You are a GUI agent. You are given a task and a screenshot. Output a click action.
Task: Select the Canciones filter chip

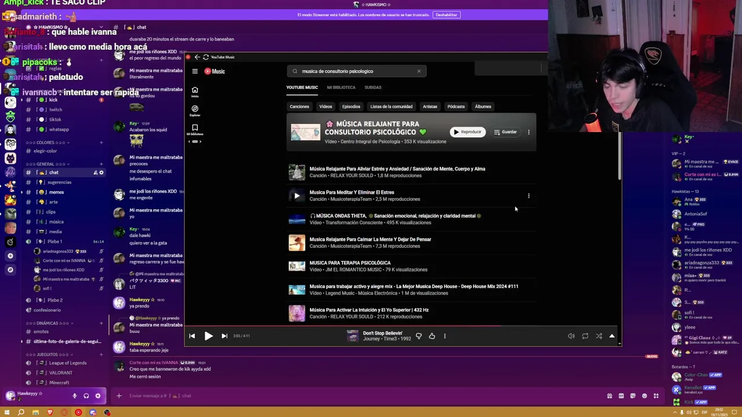pyautogui.click(x=300, y=107)
